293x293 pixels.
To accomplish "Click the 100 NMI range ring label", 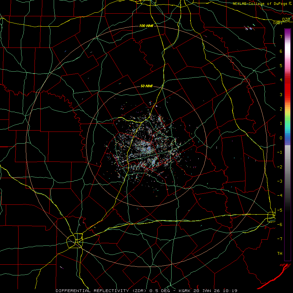I will tap(146, 26).
